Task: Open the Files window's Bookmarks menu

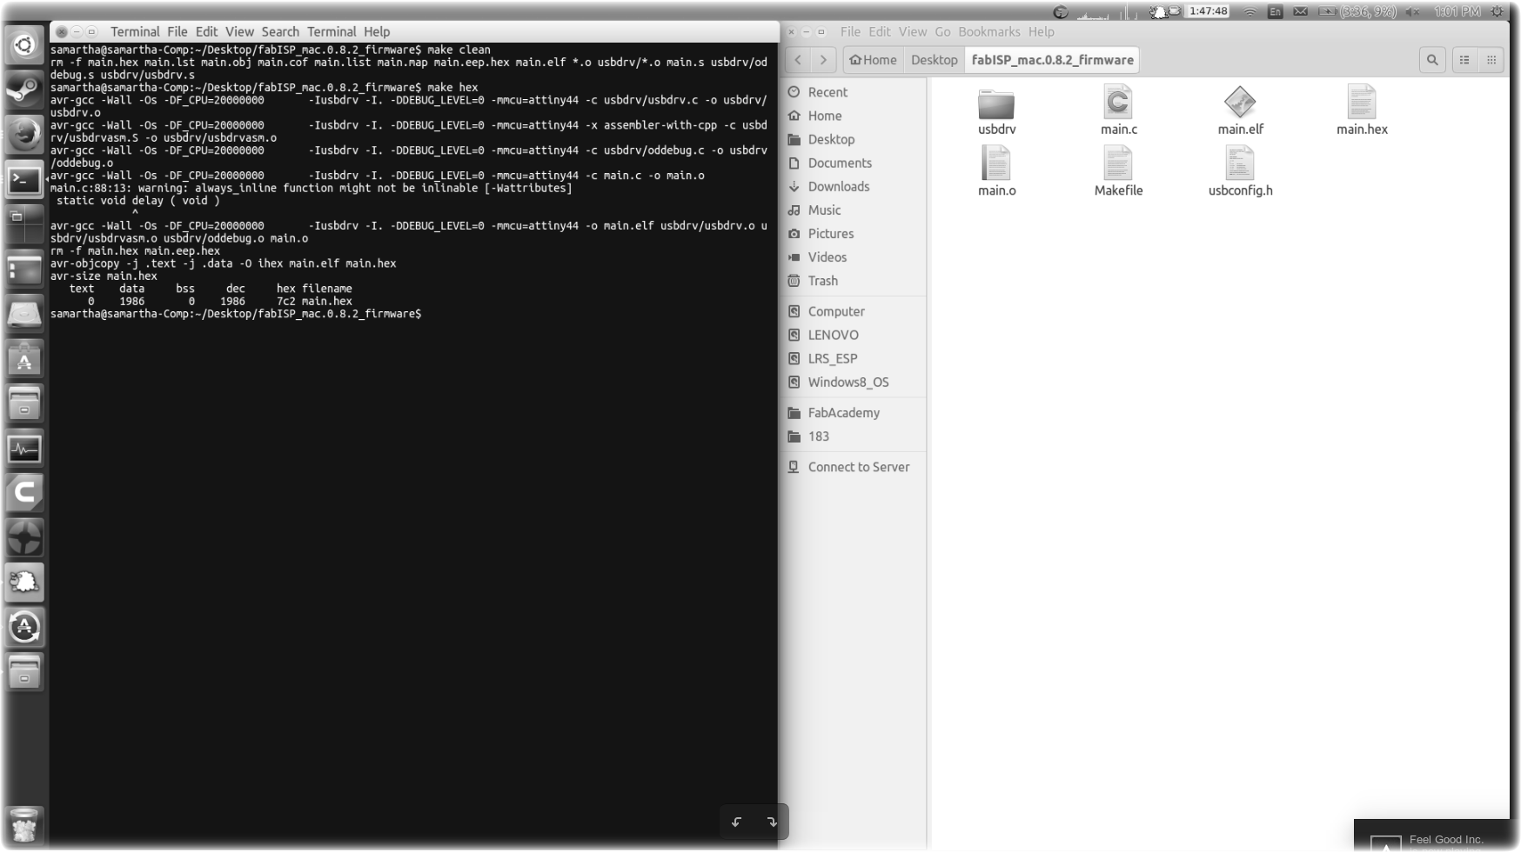Action: [989, 31]
